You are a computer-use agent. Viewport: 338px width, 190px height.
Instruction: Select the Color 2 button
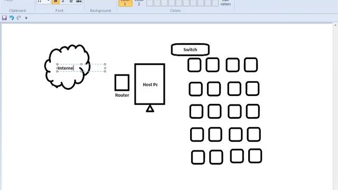click(x=139, y=3)
